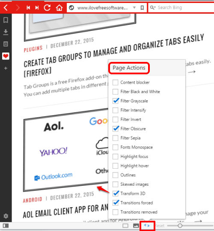Click the Page Actions code icon

147,225
